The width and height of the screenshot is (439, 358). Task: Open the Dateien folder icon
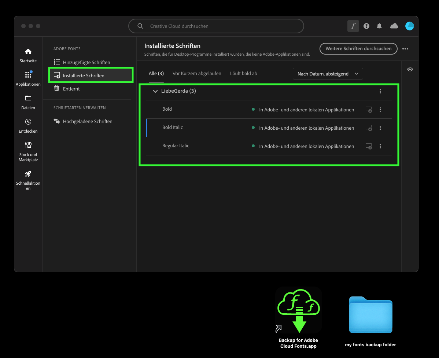(x=28, y=98)
